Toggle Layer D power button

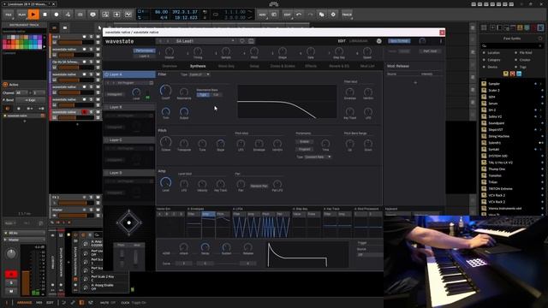[106, 173]
